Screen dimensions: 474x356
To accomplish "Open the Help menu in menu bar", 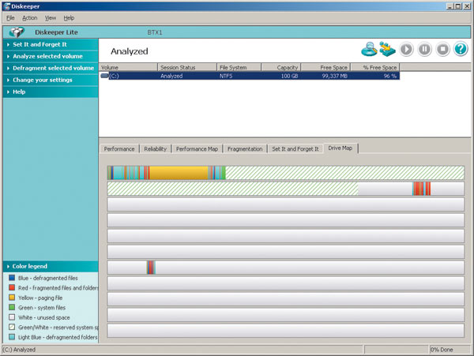I will tap(69, 18).
